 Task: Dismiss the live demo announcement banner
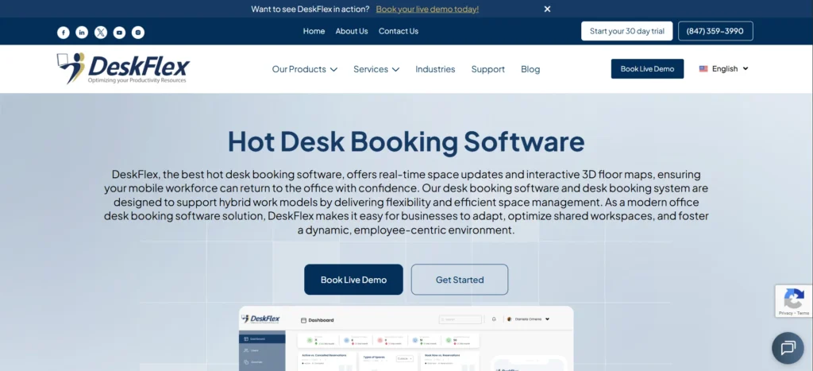[547, 9]
